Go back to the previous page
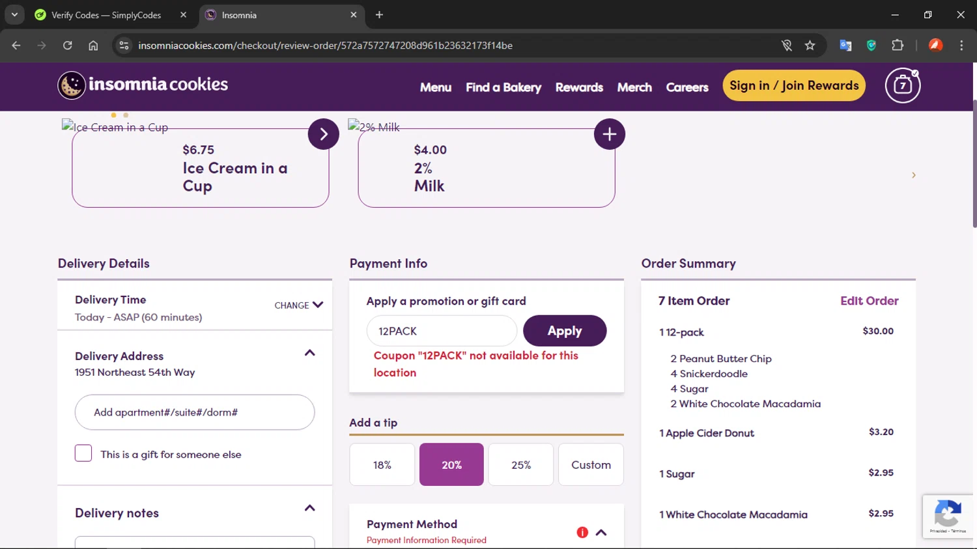Viewport: 977px width, 549px height. pos(16,46)
